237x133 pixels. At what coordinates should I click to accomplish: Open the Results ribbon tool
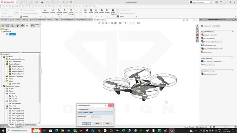coord(91,11)
